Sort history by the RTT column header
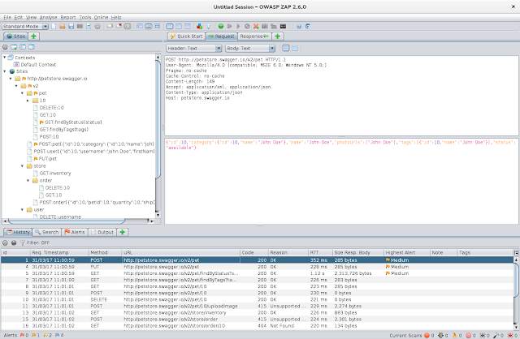The image size is (520, 339). coord(314,252)
